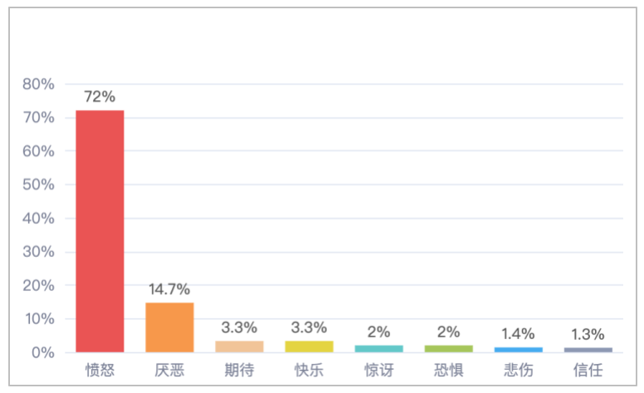Select the green 恐惧 bar
644x393 pixels.
[x=448, y=349]
